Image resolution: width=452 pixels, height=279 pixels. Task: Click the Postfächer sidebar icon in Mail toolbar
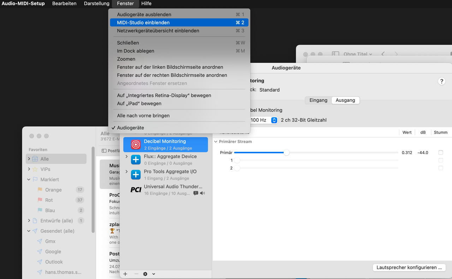104,150
